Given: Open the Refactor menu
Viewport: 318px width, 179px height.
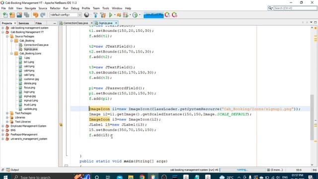Looking at the screenshot, I should click(x=55, y=8).
